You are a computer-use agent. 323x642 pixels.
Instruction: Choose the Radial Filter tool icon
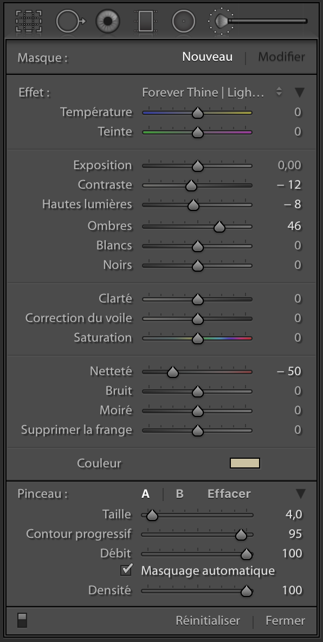(183, 21)
